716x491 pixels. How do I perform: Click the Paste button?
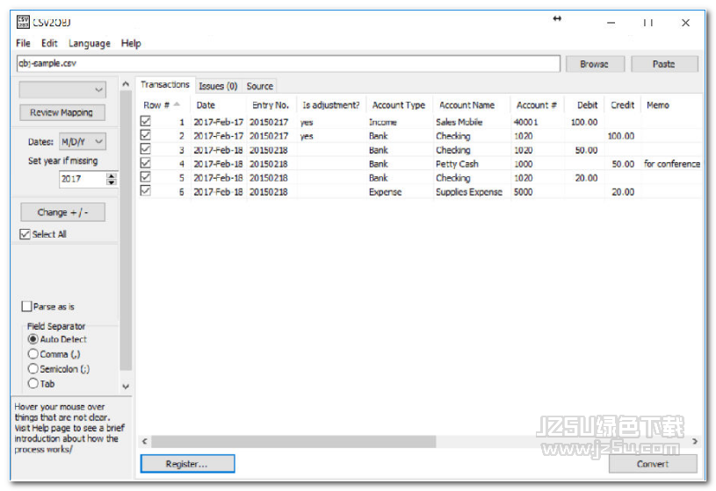coord(664,64)
